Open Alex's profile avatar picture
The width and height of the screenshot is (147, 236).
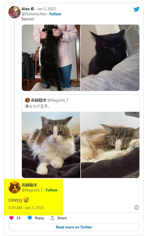click(14, 12)
